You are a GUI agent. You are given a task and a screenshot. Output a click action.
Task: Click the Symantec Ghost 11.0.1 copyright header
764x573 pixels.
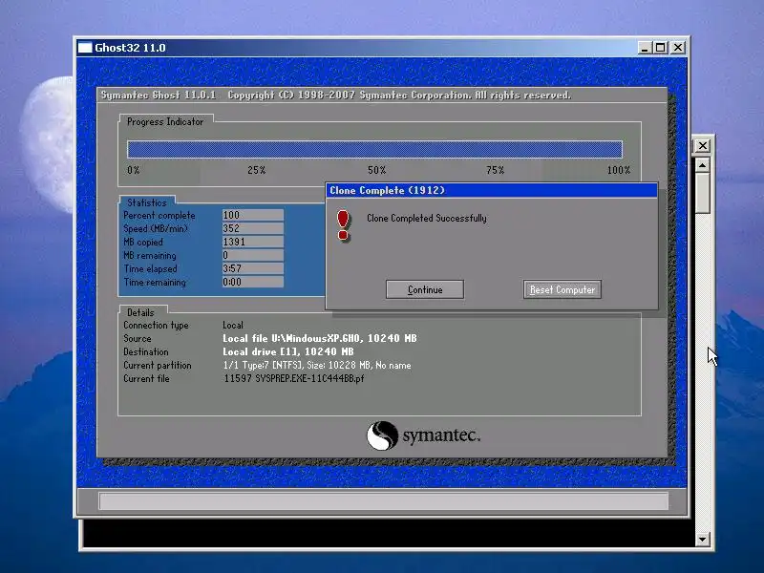(x=336, y=95)
